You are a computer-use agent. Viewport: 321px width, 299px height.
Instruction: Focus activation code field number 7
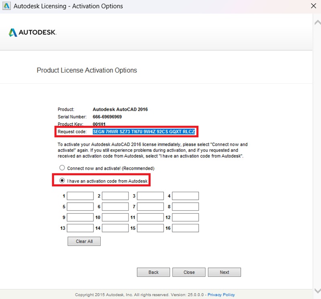[150, 207]
